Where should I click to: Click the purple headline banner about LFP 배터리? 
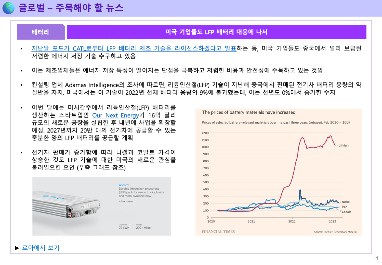[216, 32]
